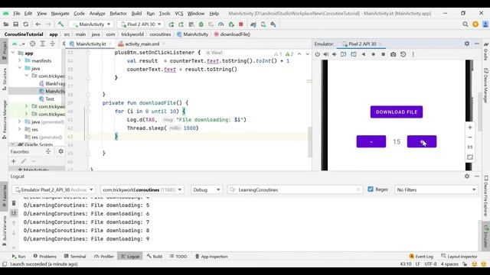Debug app with the bug icon
This screenshot has width=490, height=275.
(x=201, y=24)
